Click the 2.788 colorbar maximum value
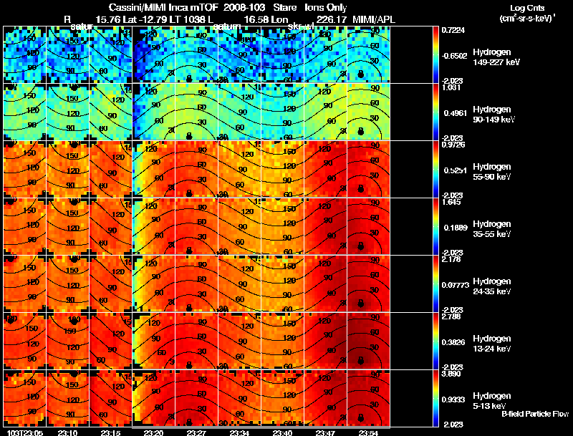The image size is (573, 436). (451, 316)
